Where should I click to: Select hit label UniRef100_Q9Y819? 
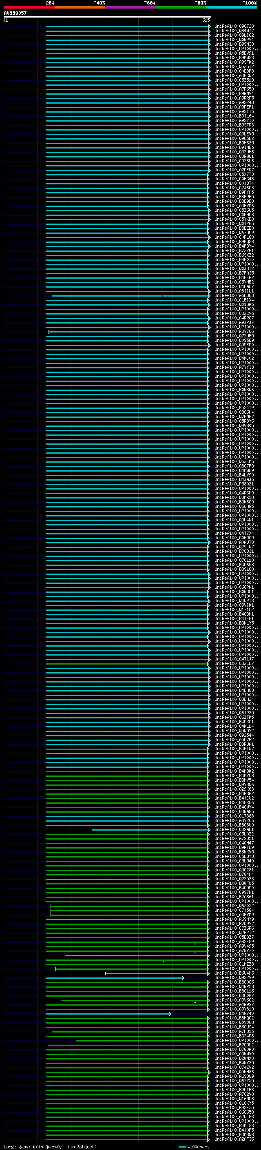tap(234, 1009)
